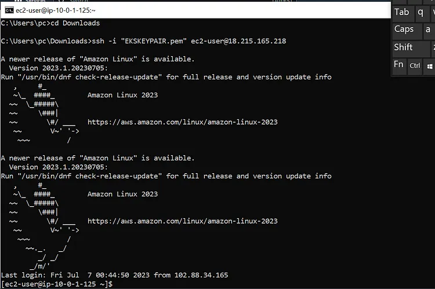Click the second dnf check-release-update line
Screen dimensions: 435x289
tap(166, 176)
